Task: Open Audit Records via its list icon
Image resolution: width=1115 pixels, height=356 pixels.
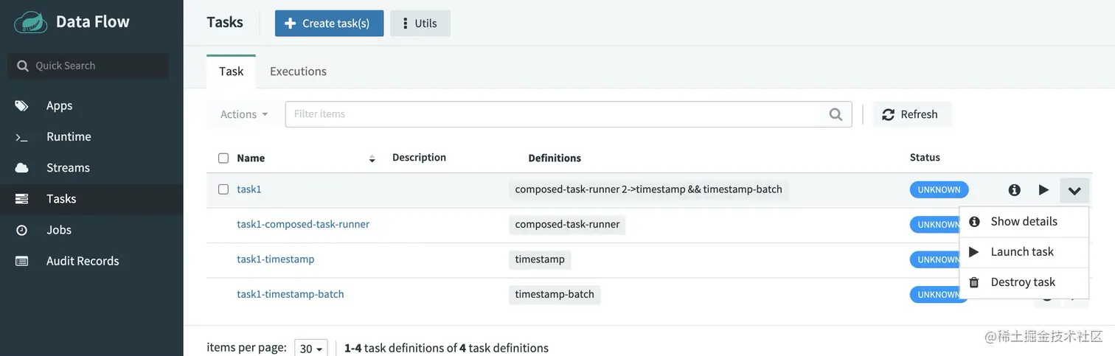Action: pos(22,261)
